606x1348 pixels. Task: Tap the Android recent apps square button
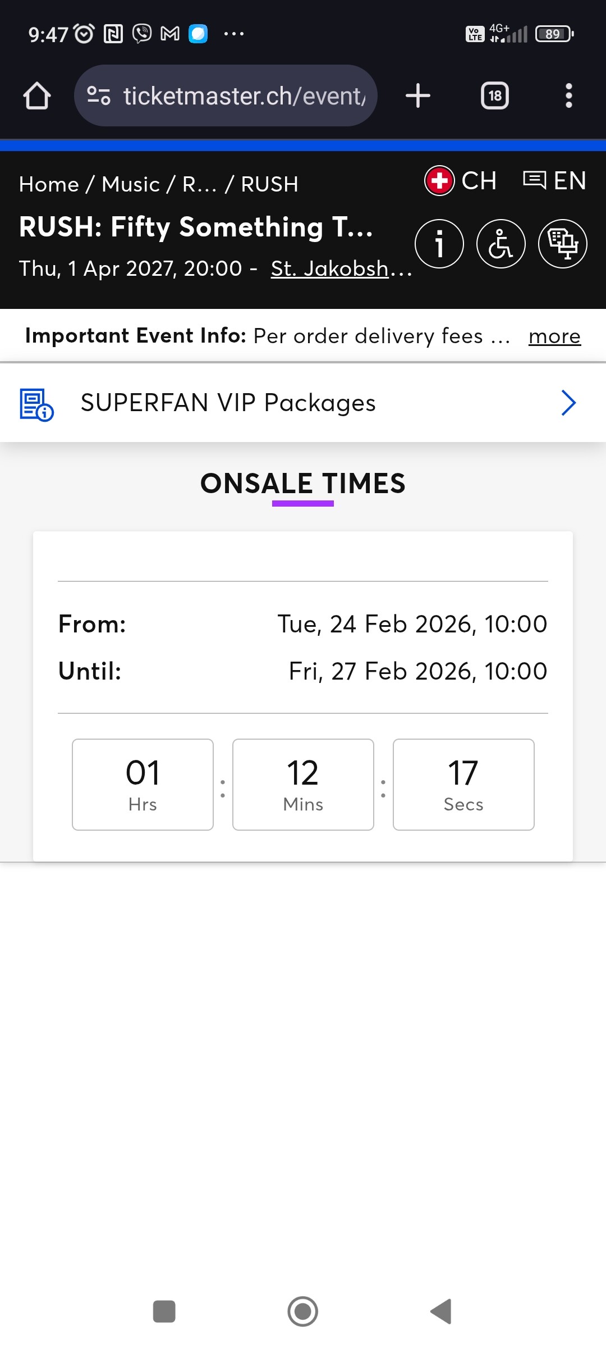(164, 1311)
